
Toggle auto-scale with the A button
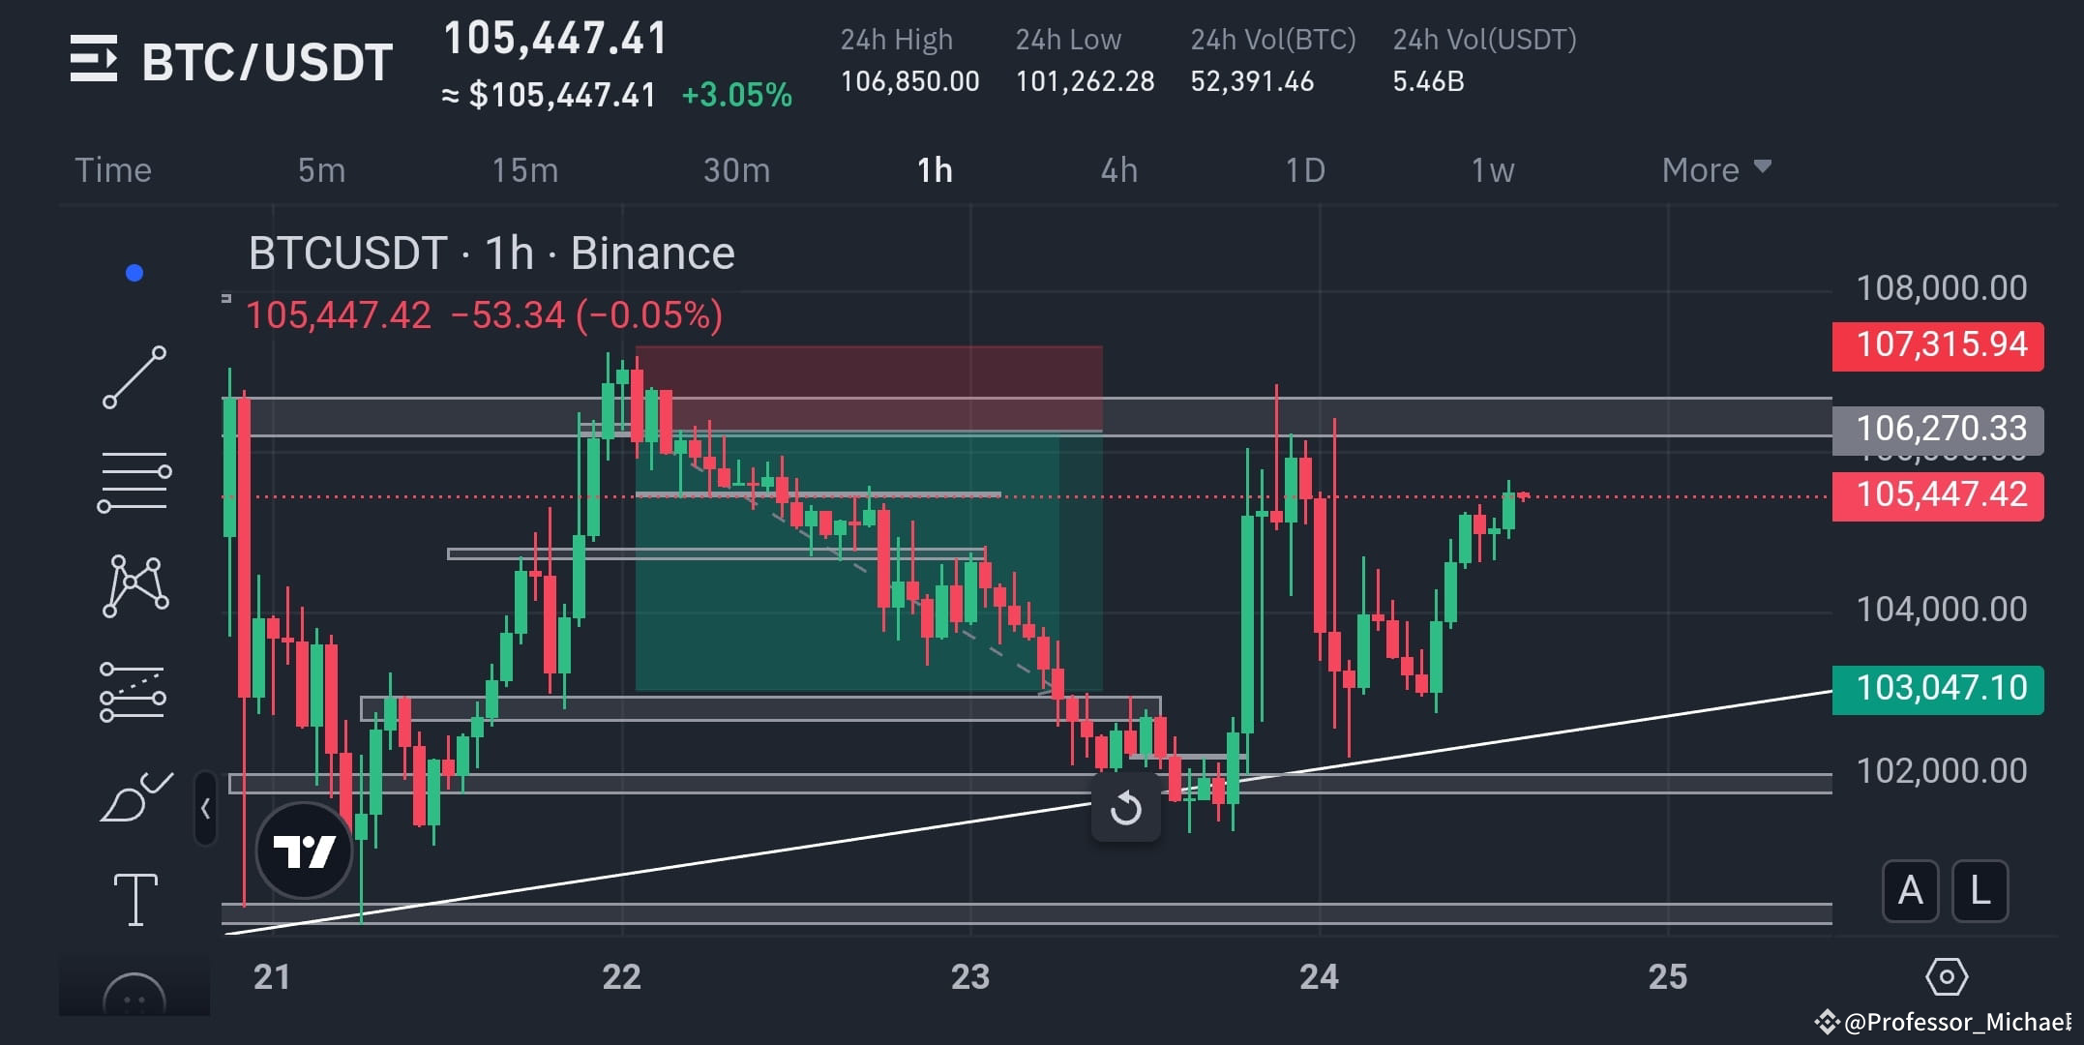pyautogui.click(x=1909, y=891)
